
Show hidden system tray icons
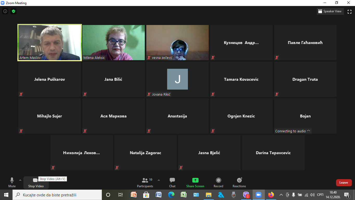click(281, 195)
